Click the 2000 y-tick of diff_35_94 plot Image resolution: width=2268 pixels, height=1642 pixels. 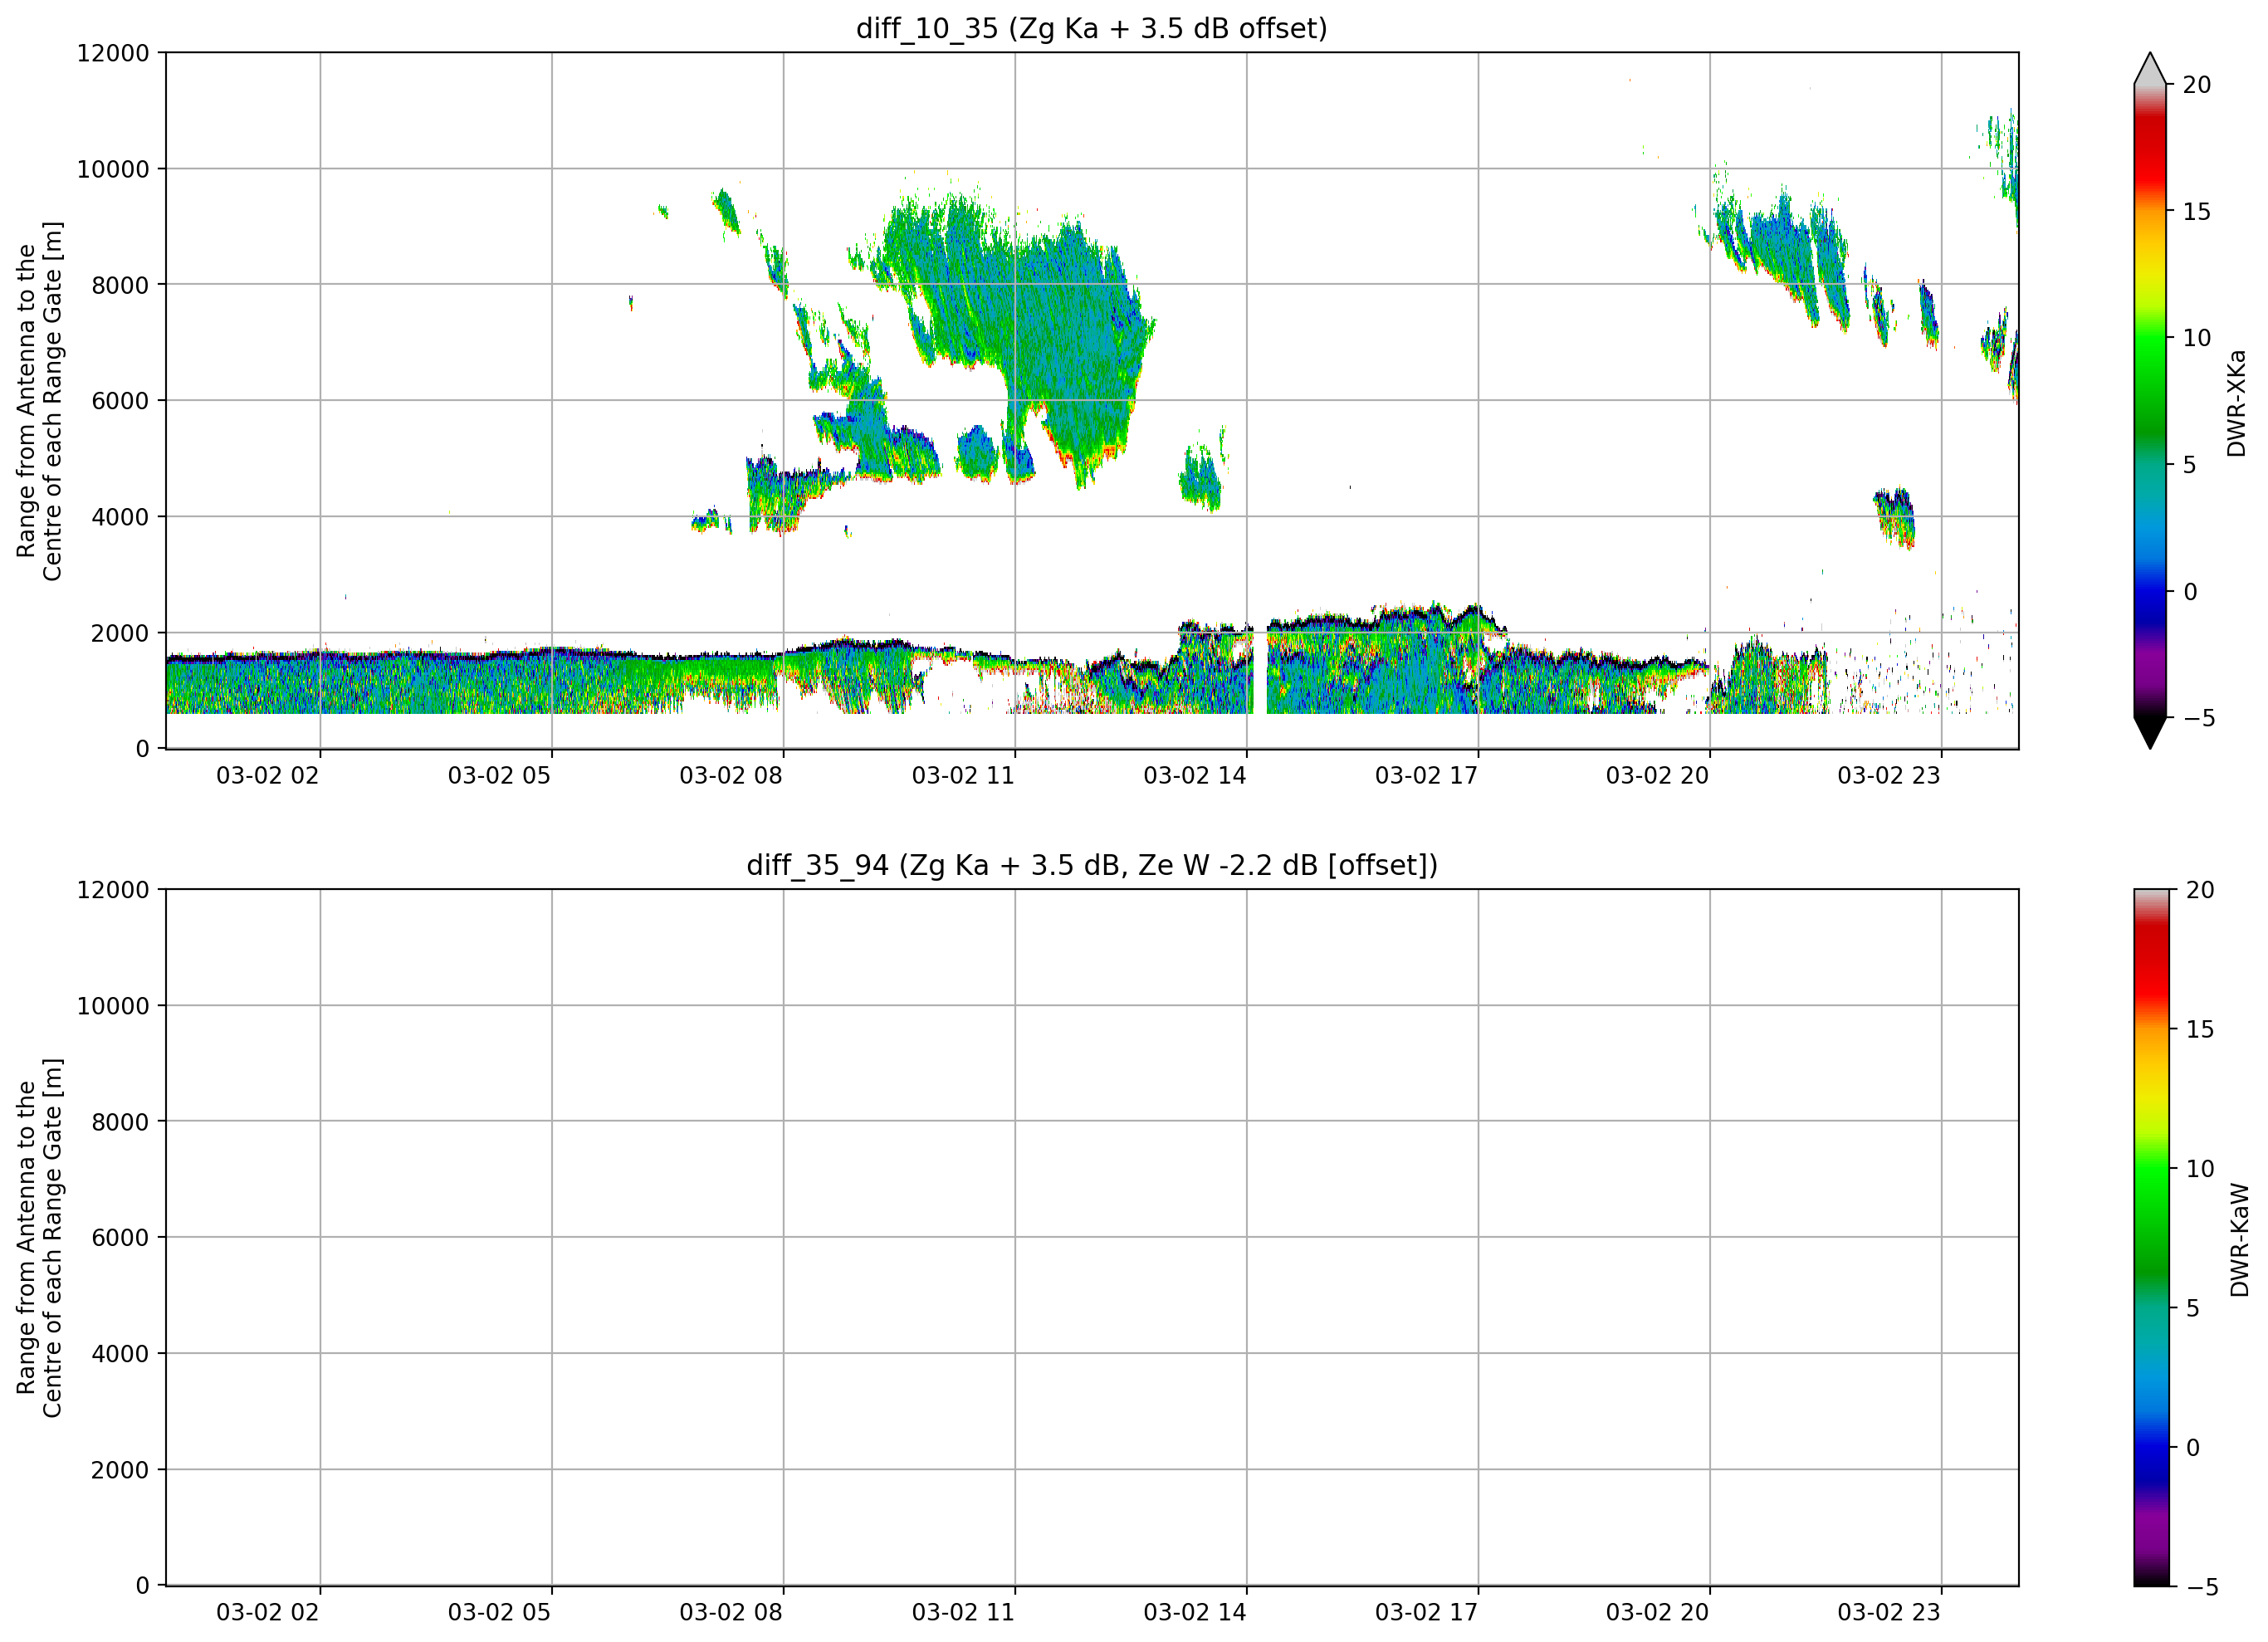(120, 1470)
